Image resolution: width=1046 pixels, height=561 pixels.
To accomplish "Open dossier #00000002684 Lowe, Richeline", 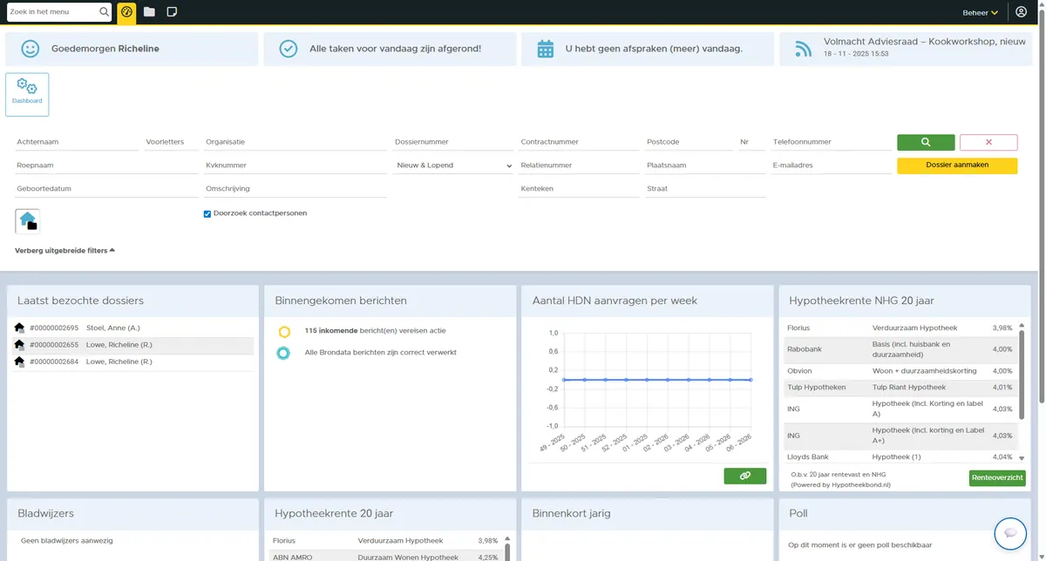I will (x=134, y=362).
